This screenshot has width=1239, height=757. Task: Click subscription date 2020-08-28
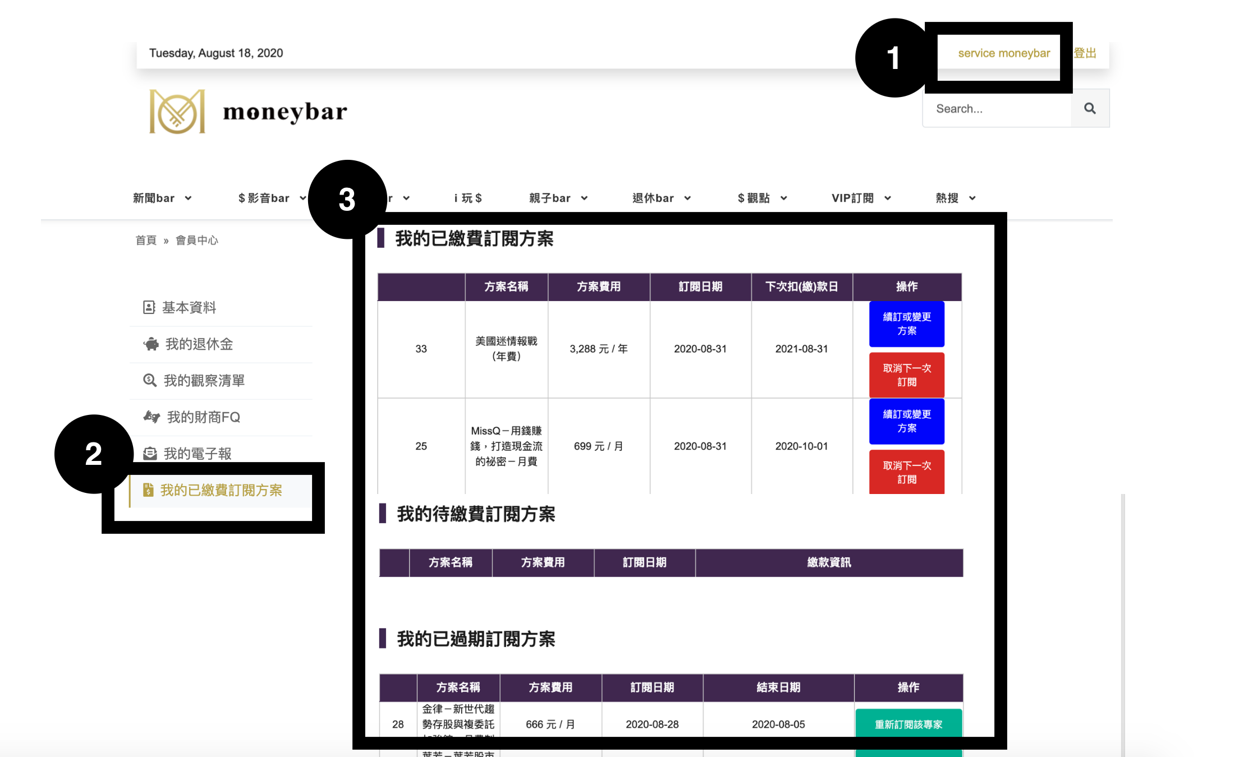(x=652, y=724)
